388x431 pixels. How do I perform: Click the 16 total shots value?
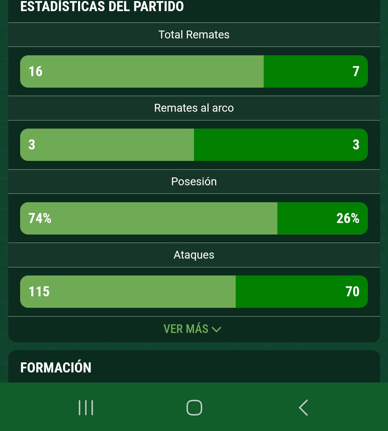tap(36, 71)
